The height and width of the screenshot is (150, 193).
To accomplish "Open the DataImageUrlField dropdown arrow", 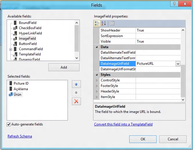I will (x=178, y=64).
